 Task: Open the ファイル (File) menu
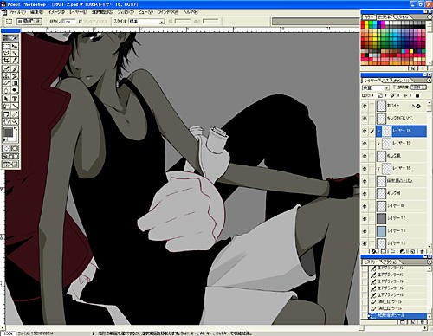(16, 12)
